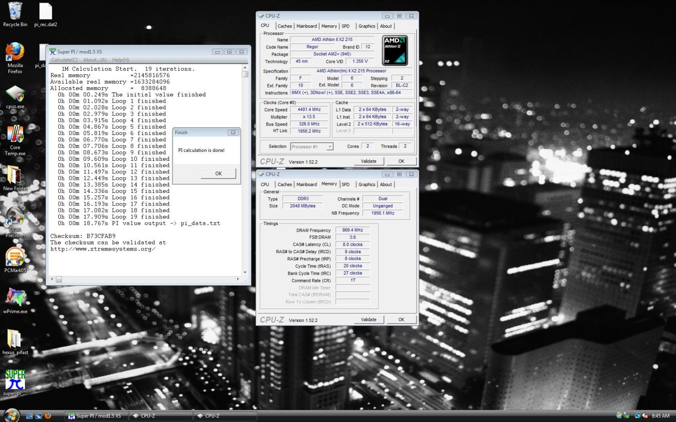Click the upper CPU-Z window title icon

pos(261,16)
